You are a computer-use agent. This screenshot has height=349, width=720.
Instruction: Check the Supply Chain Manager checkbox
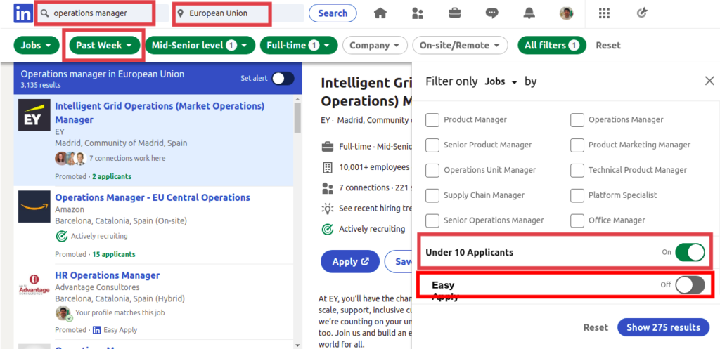pos(432,195)
